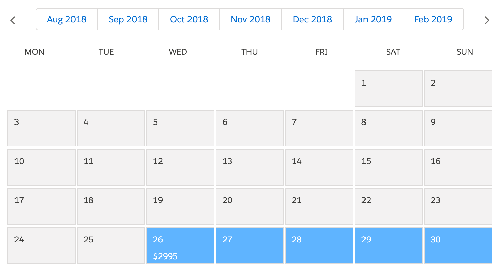The image size is (497, 272).
Task: Choose day 26 priced at $2995
Action: [180, 246]
